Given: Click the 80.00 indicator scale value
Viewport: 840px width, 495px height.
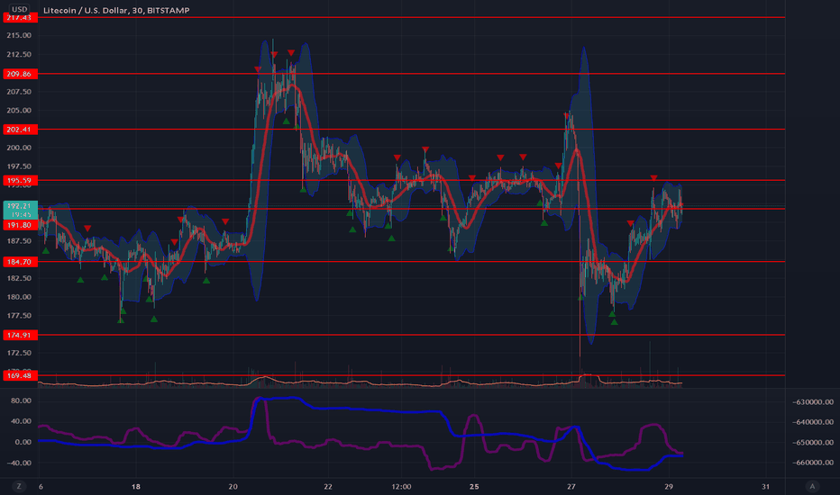Looking at the screenshot, I should 22,400.
